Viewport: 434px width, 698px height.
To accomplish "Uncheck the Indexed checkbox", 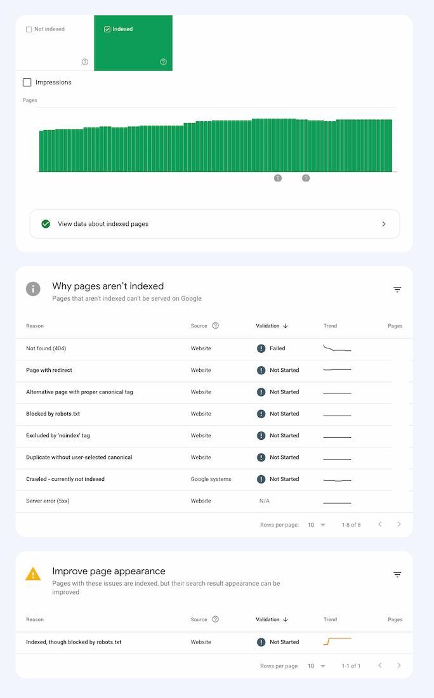I will tap(107, 29).
